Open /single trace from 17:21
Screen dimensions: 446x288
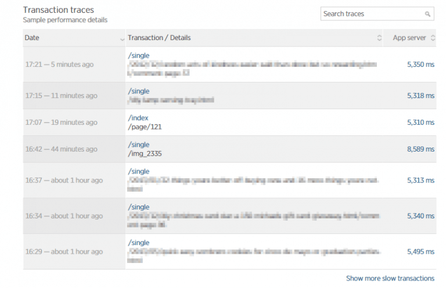(138, 56)
